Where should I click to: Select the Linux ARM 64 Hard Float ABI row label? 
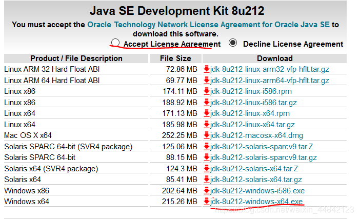52,81
